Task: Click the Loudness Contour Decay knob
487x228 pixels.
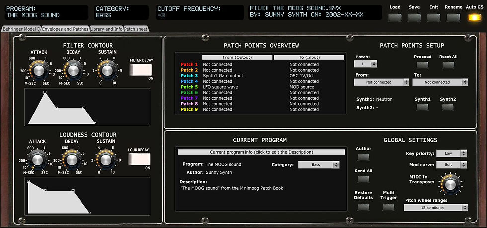Action: point(72,160)
